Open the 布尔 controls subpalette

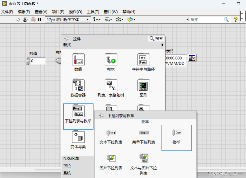111,62
